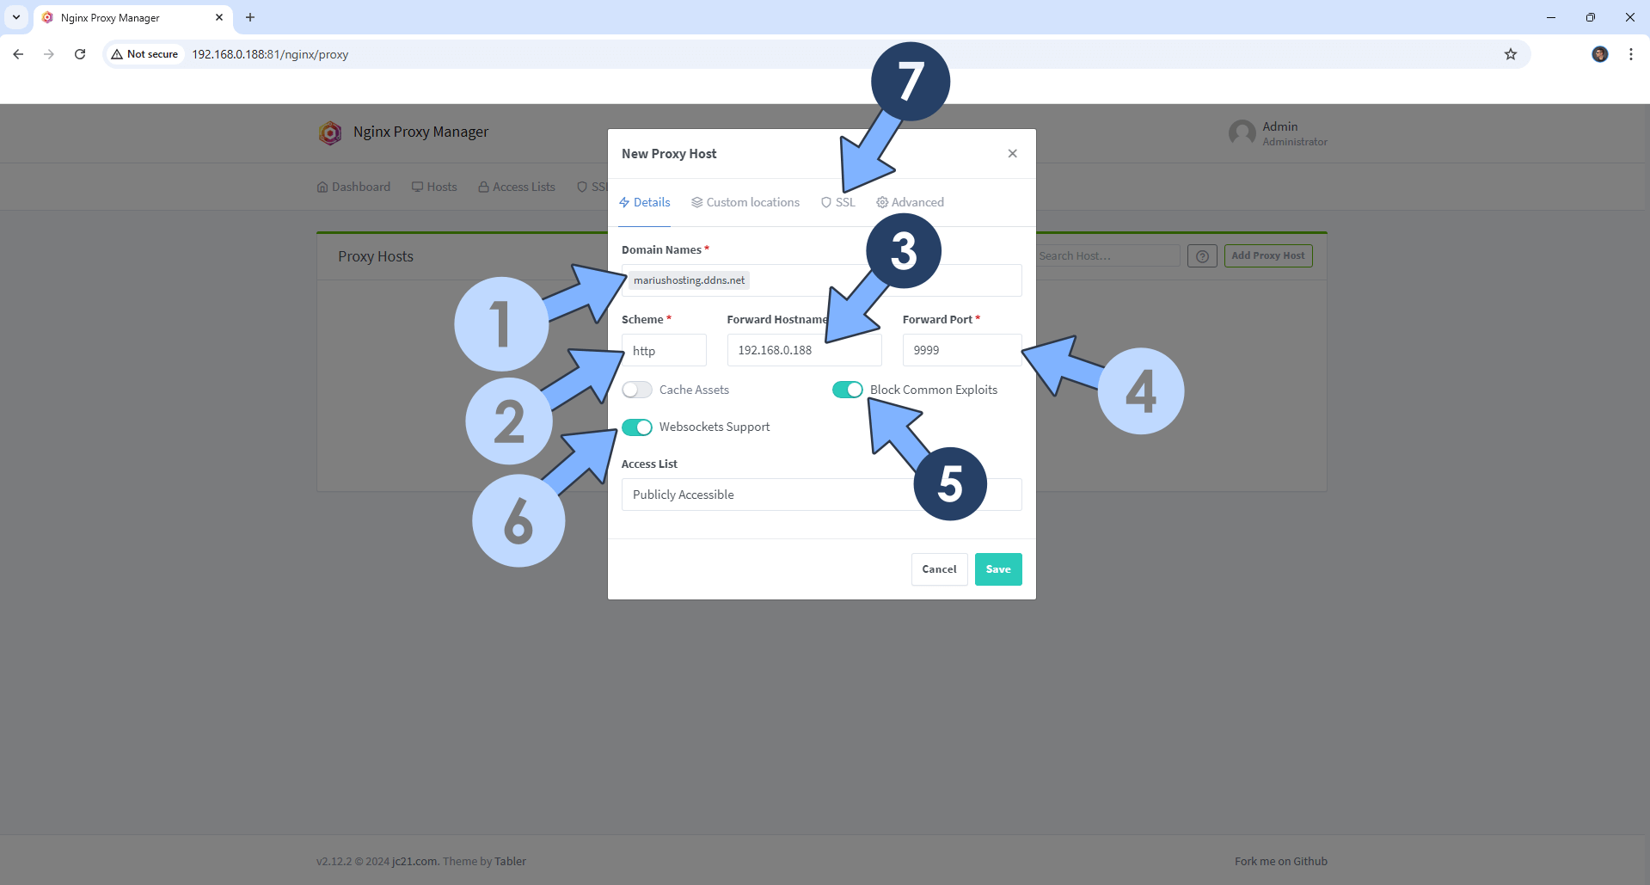This screenshot has width=1650, height=885.
Task: Open the Access List dropdown
Action: (821, 495)
